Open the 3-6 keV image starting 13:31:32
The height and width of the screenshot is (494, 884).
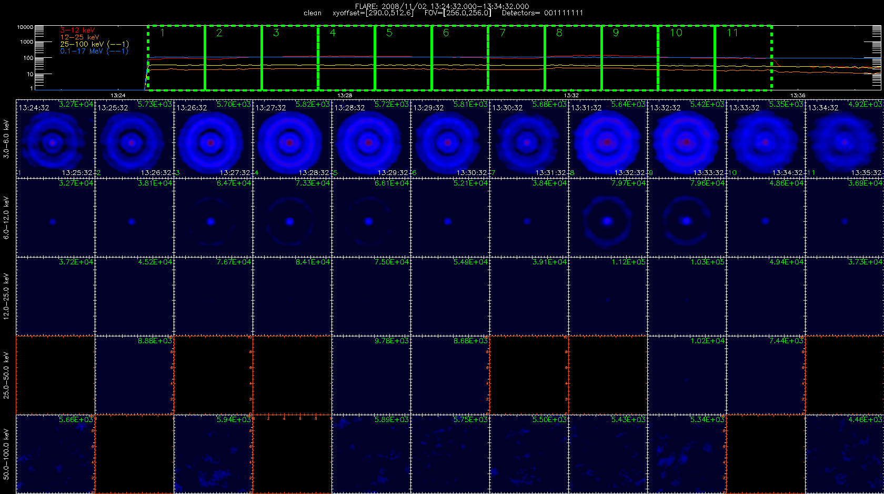click(x=608, y=139)
